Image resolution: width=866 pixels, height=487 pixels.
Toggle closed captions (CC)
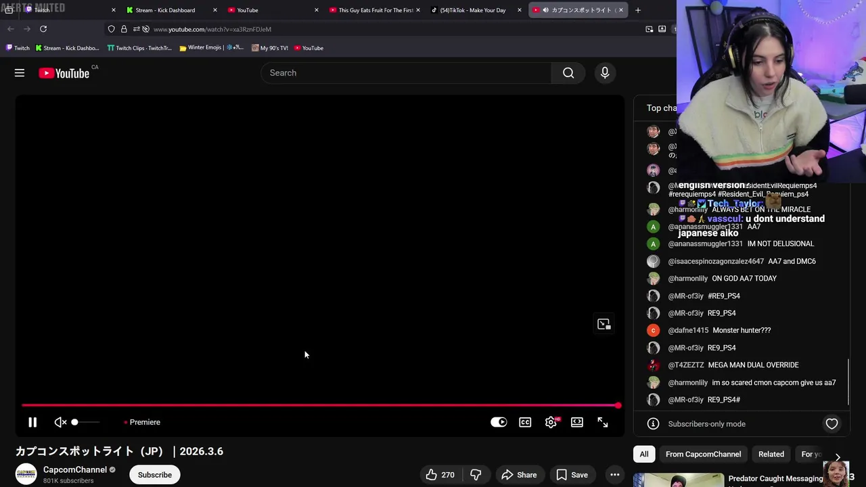525,422
